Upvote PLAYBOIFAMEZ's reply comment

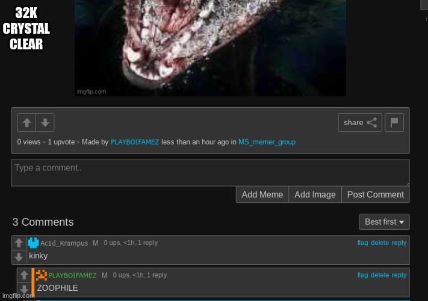[x=24, y=275]
